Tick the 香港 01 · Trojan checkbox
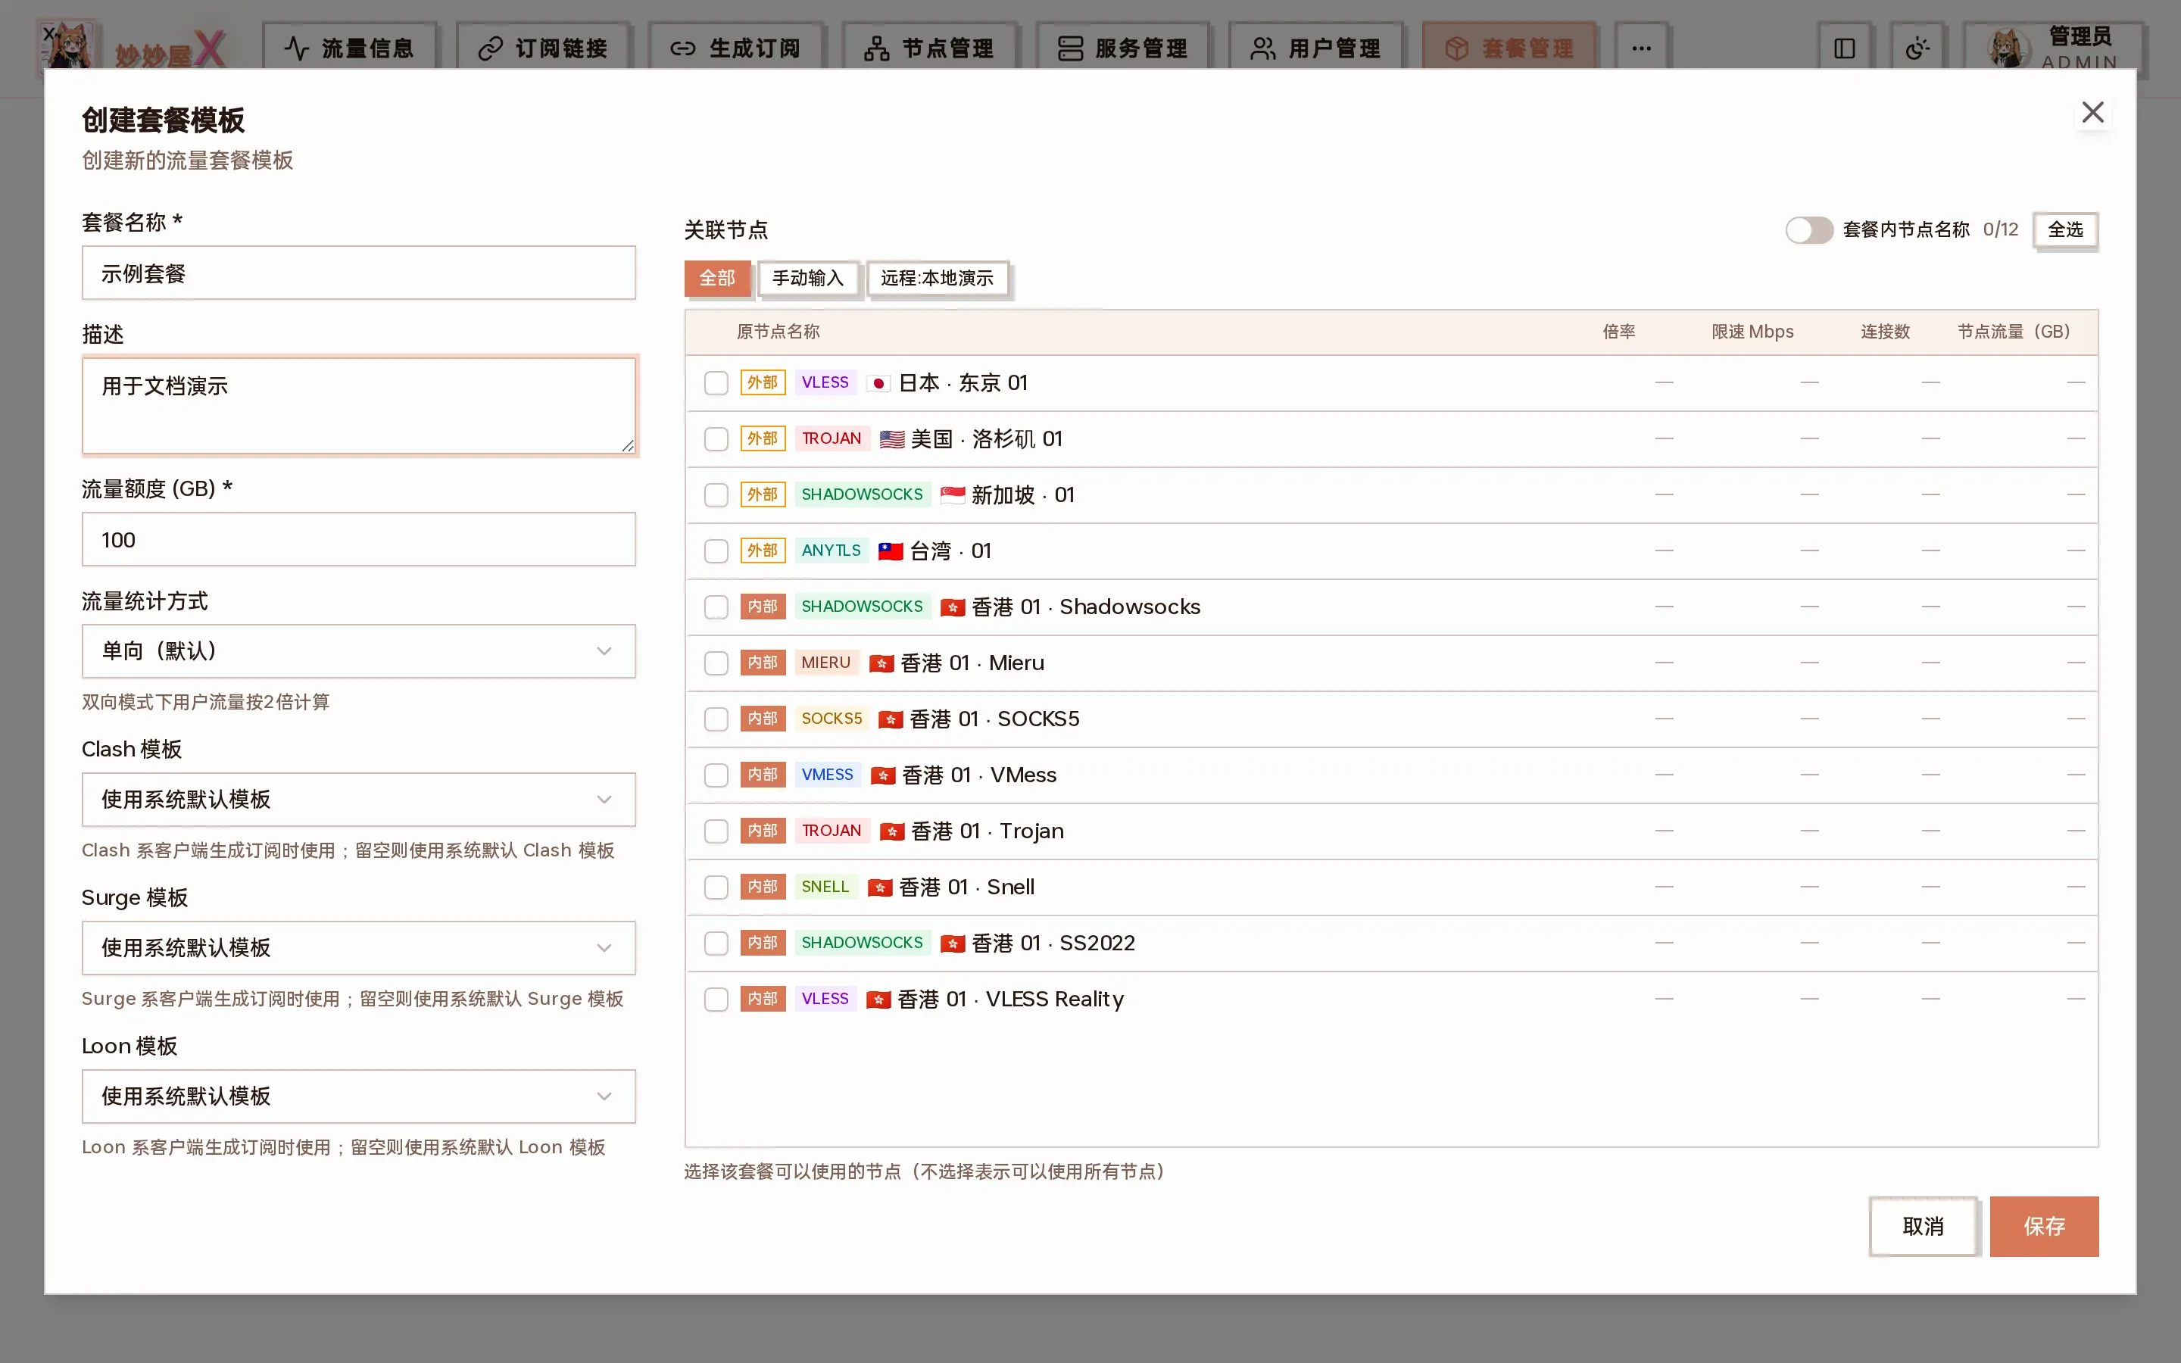The width and height of the screenshot is (2181, 1363). (x=716, y=831)
